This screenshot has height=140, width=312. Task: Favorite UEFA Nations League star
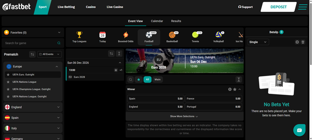[x=8, y=82]
